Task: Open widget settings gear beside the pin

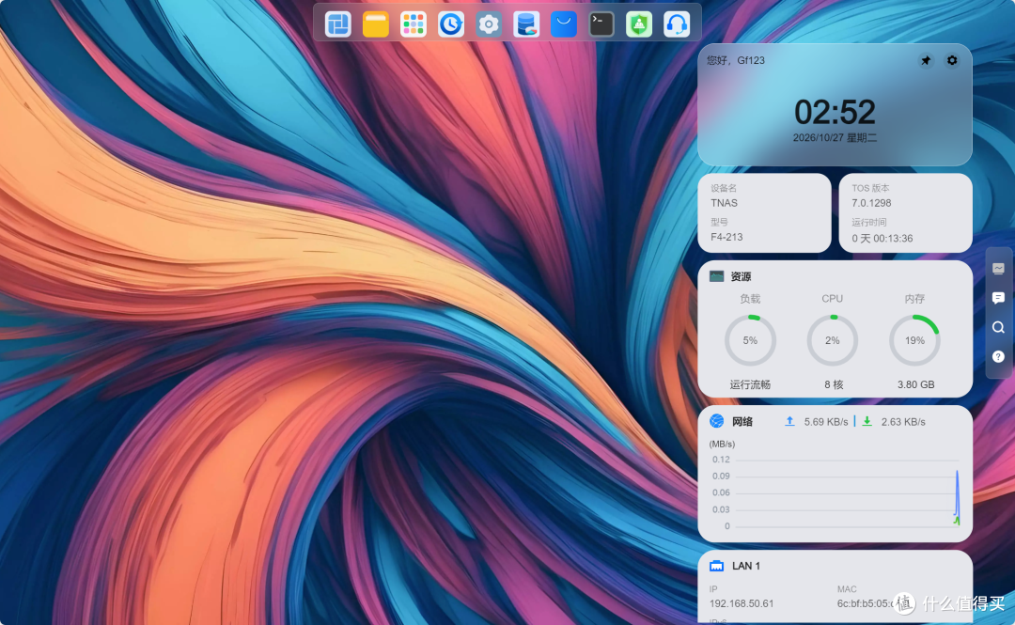Action: coord(952,60)
